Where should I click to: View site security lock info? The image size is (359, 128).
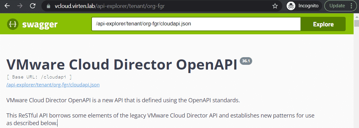(48, 6)
